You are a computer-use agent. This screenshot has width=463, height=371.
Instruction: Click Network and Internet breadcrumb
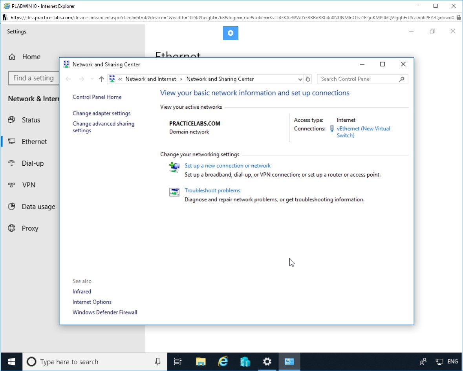click(150, 79)
